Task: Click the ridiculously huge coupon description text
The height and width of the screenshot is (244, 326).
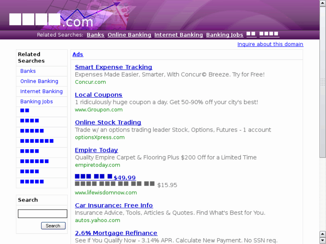Action: pyautogui.click(x=166, y=102)
